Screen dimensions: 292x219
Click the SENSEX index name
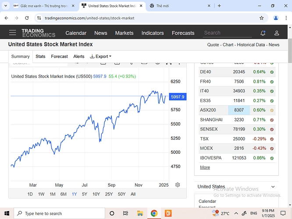(209, 129)
